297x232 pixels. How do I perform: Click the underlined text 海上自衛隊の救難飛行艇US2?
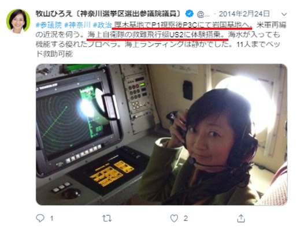[135, 35]
